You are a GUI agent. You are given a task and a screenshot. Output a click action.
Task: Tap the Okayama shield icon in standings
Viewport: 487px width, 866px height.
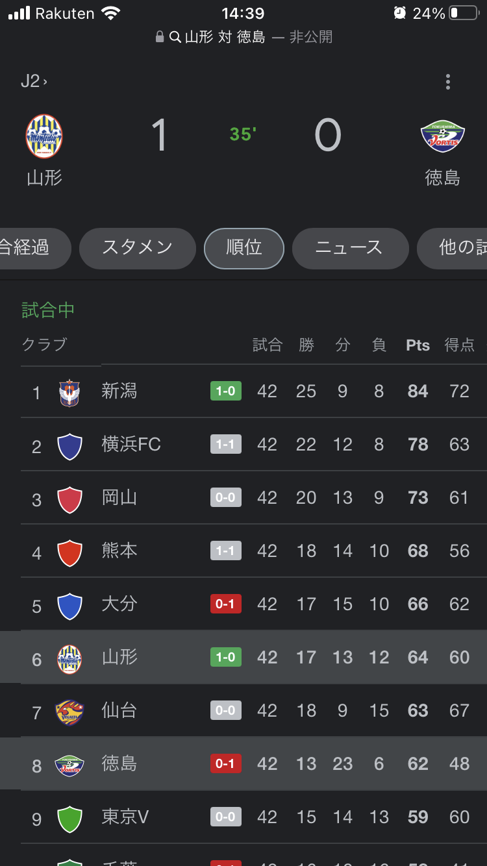(69, 499)
